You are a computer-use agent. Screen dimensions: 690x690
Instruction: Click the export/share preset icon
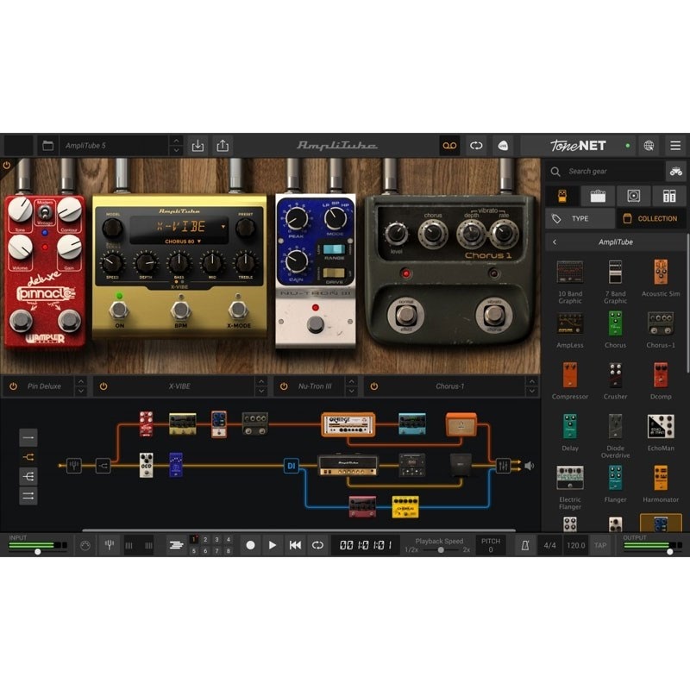click(223, 146)
